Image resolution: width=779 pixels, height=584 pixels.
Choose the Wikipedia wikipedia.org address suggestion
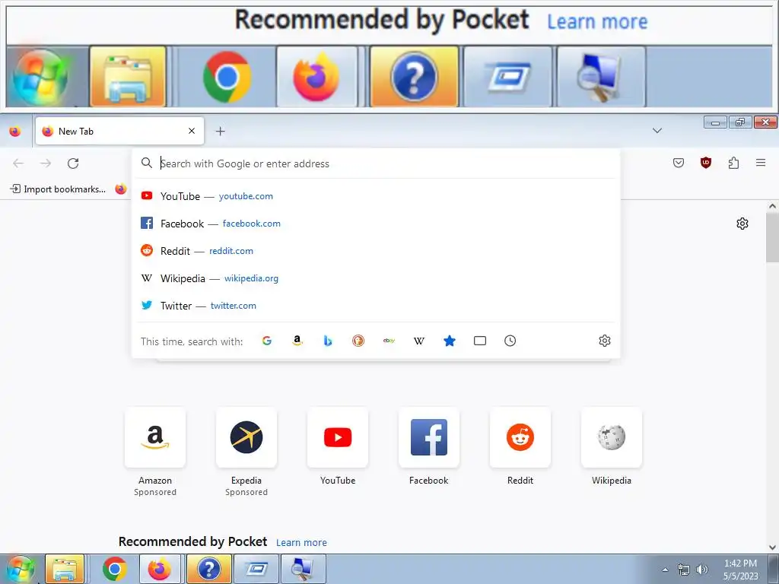pyautogui.click(x=376, y=278)
